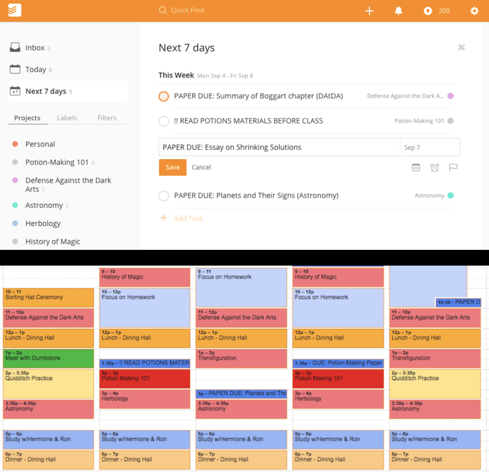489x472 pixels.
Task: Click the reminder alarm clock icon
Action: tap(435, 167)
